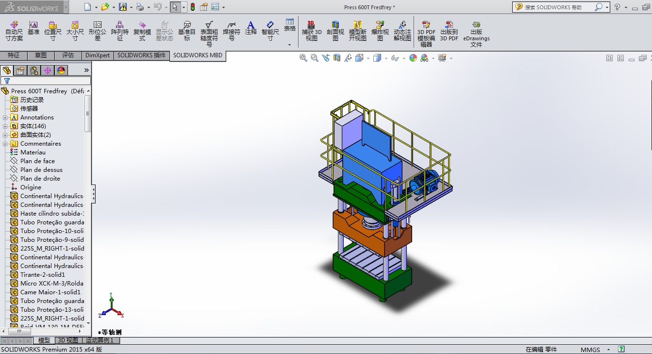Click the Exploded View (爆炸视图) icon

[380, 31]
